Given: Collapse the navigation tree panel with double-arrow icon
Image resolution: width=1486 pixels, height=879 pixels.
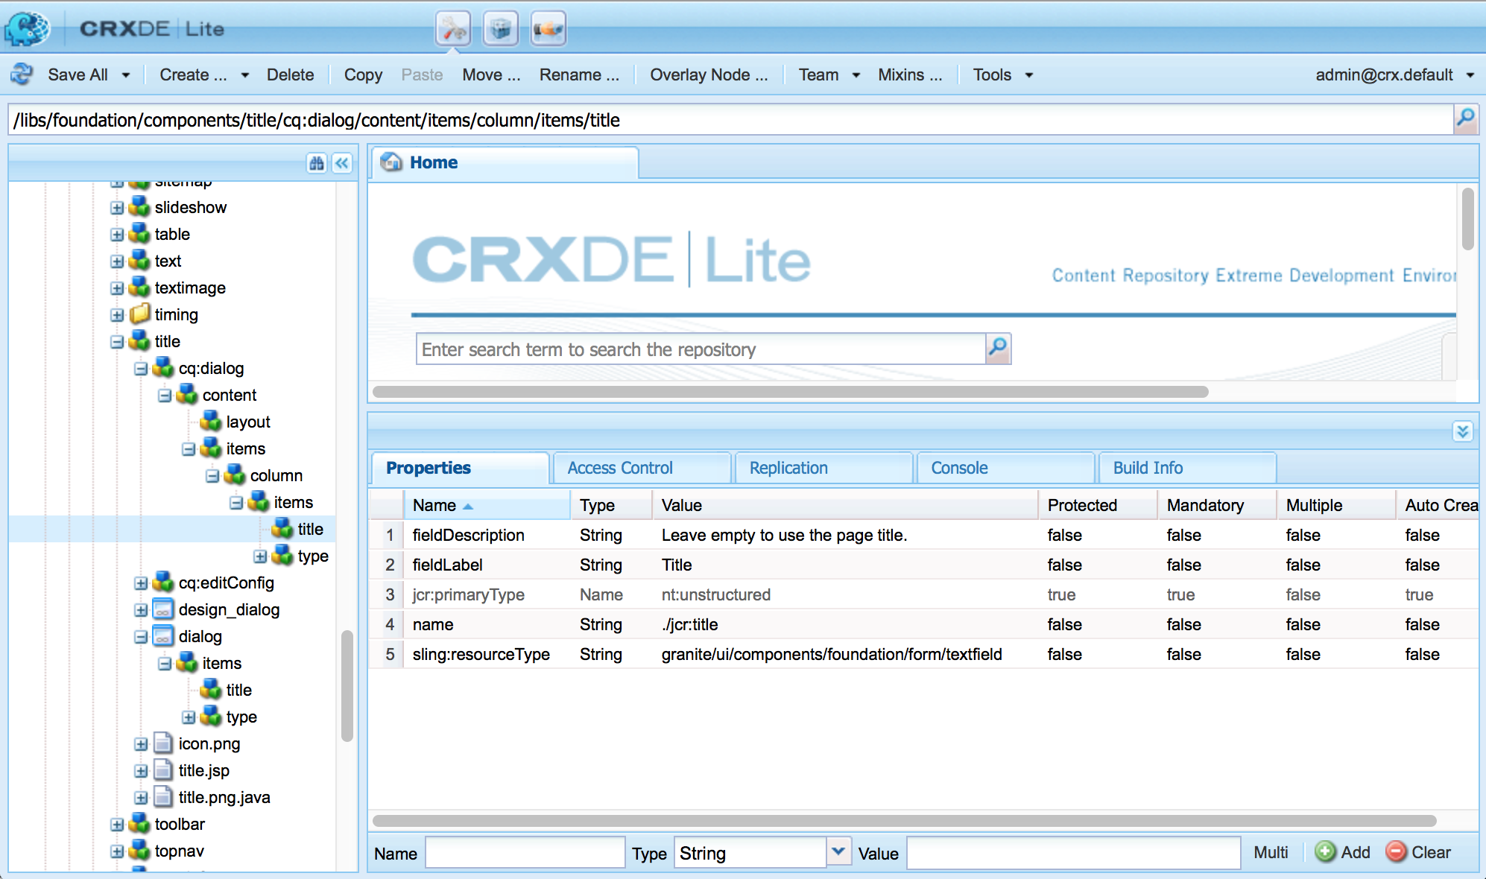Looking at the screenshot, I should [342, 163].
